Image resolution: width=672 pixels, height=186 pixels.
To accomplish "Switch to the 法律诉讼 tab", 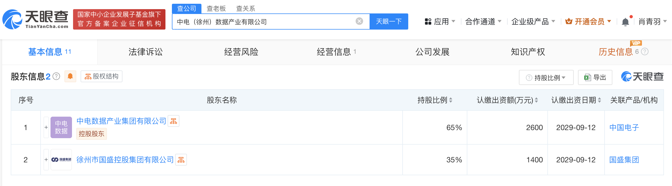I will 146,52.
